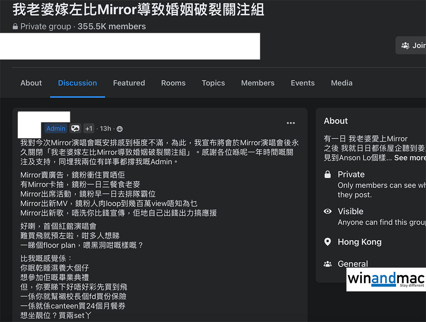Open the Topics tab
Screen dimensions: 426x322
(213, 83)
